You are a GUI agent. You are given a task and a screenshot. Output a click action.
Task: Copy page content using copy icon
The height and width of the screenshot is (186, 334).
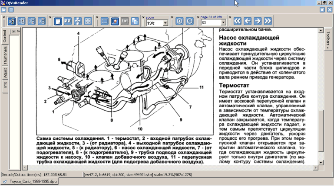tap(135, 21)
